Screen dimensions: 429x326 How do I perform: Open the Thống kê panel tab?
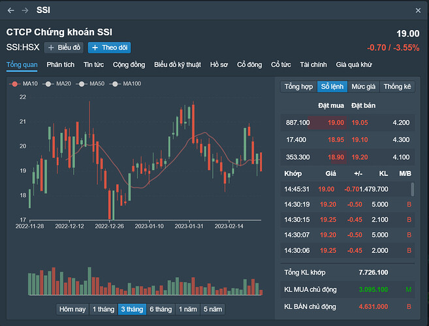pyautogui.click(x=398, y=86)
